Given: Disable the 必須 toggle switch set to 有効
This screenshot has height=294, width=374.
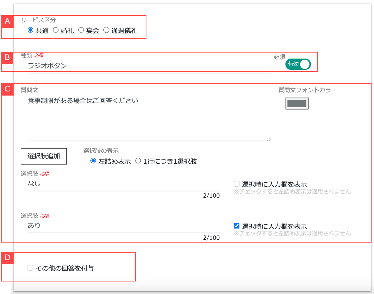Looking at the screenshot, I should coord(298,64).
